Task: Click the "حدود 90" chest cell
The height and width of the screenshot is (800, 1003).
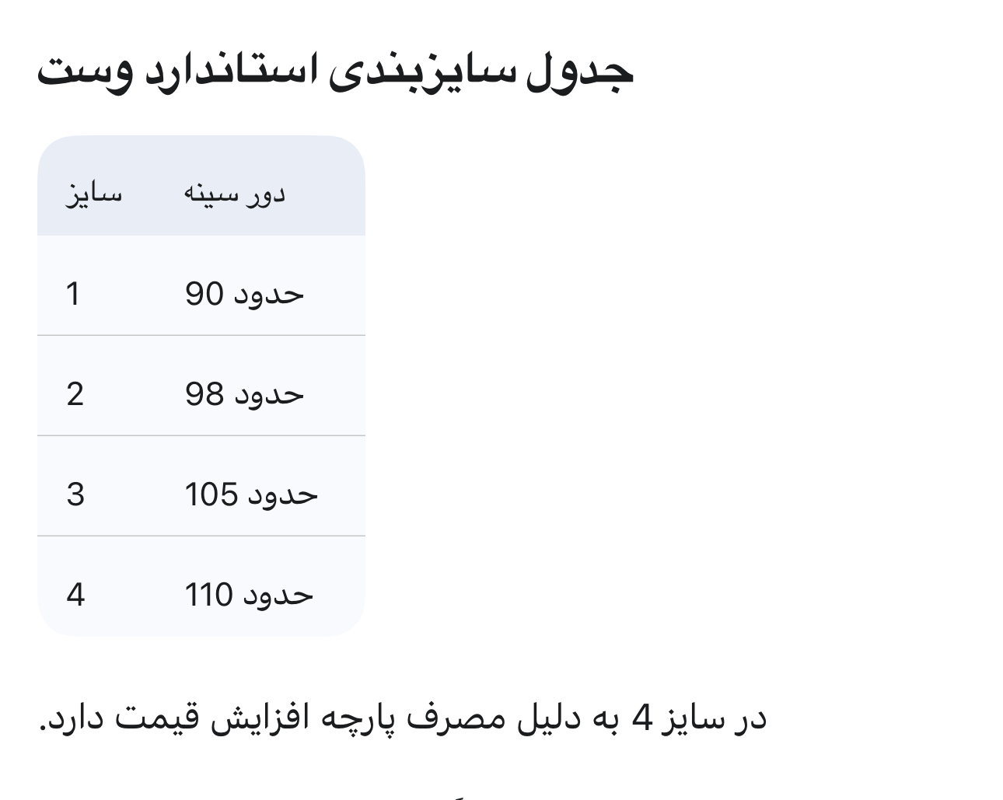Action: (x=244, y=294)
